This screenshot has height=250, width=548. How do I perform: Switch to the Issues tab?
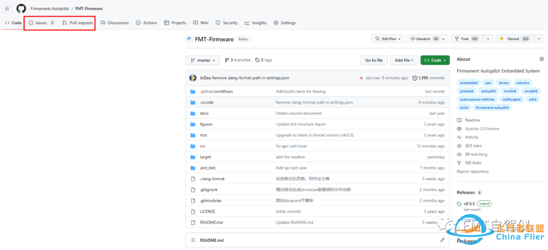(x=41, y=23)
